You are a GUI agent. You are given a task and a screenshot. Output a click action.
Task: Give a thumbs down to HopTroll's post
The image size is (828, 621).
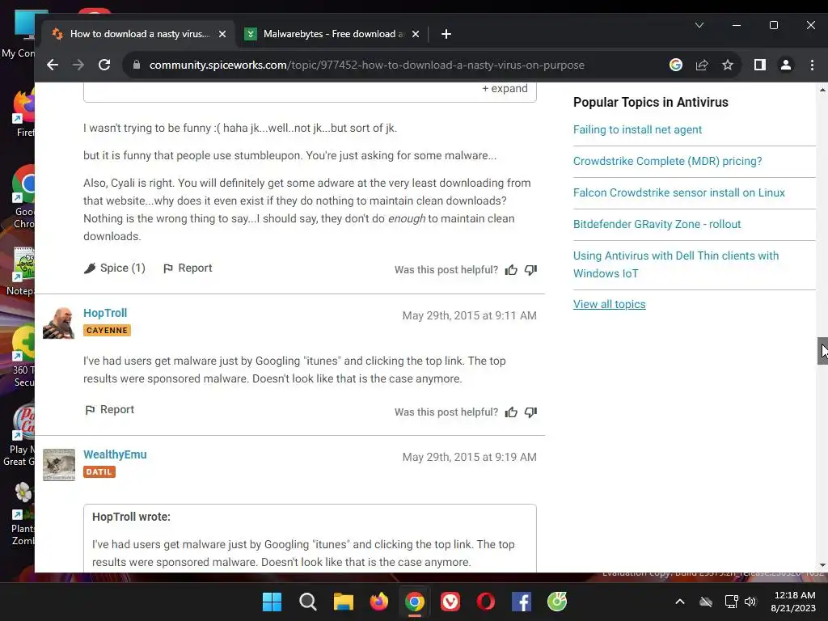pyautogui.click(x=530, y=412)
